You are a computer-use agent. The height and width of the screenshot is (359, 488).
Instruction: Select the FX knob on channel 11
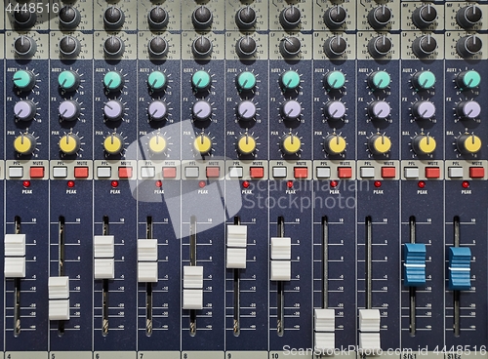click(336, 110)
